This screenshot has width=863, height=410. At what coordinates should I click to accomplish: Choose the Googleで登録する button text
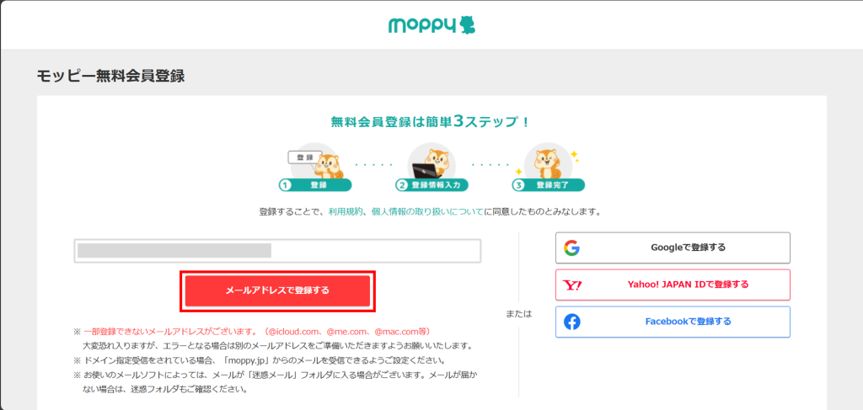[688, 248]
